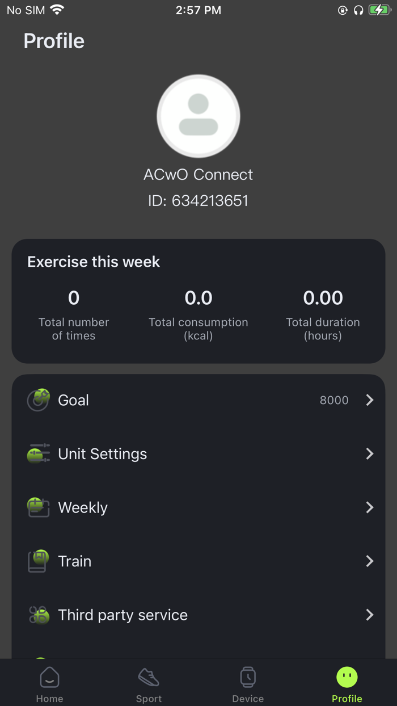Screen dimensions: 397x706
Task: Tap the Home house icon
Action: pyautogui.click(x=49, y=676)
